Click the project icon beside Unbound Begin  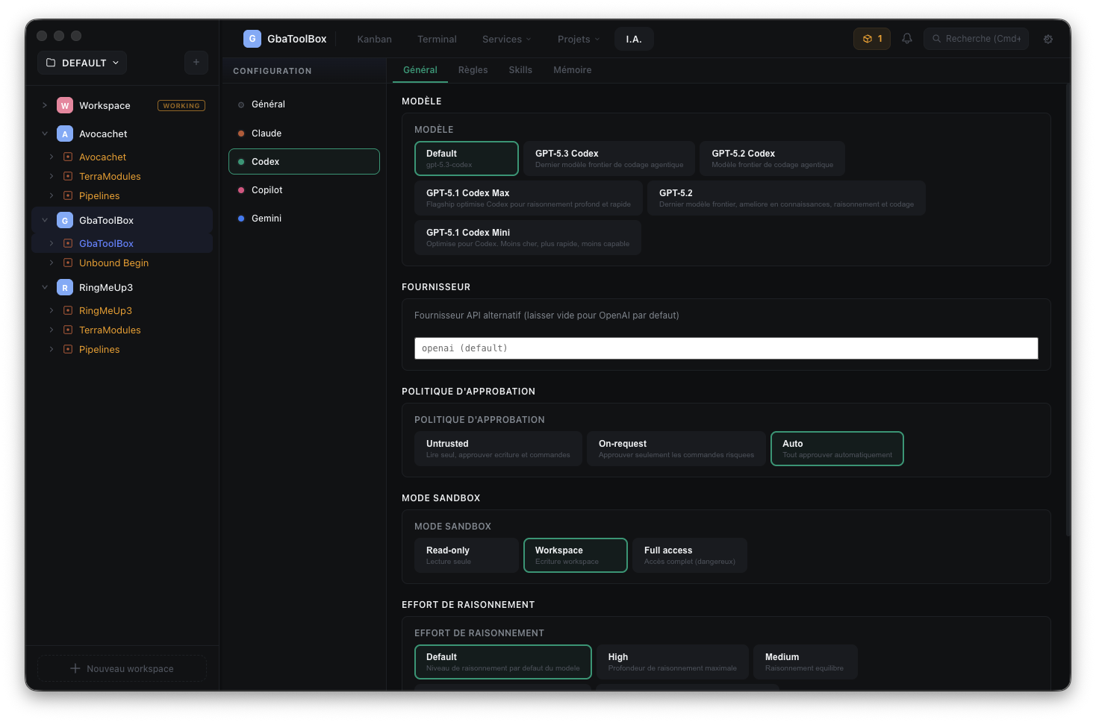(68, 263)
